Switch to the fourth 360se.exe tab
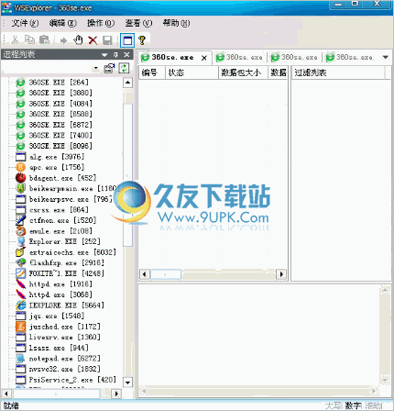 349,58
